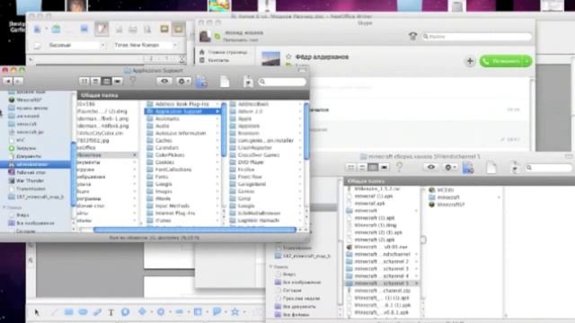This screenshot has width=575, height=323.
Task: Select Transmission in front Finder sidebar
Action: pos(31,188)
